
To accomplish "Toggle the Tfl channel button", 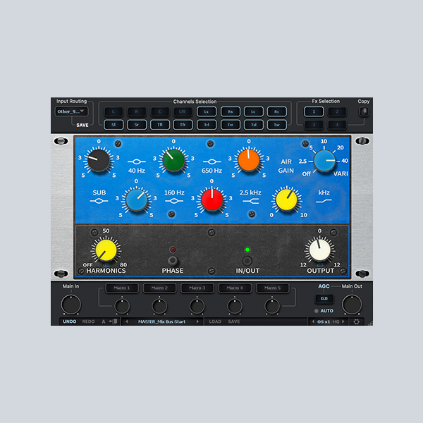I will click(x=160, y=125).
